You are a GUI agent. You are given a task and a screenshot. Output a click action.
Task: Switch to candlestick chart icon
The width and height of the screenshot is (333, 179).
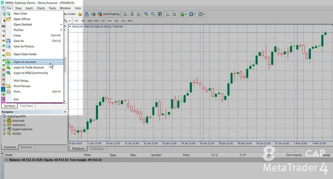tap(132, 14)
